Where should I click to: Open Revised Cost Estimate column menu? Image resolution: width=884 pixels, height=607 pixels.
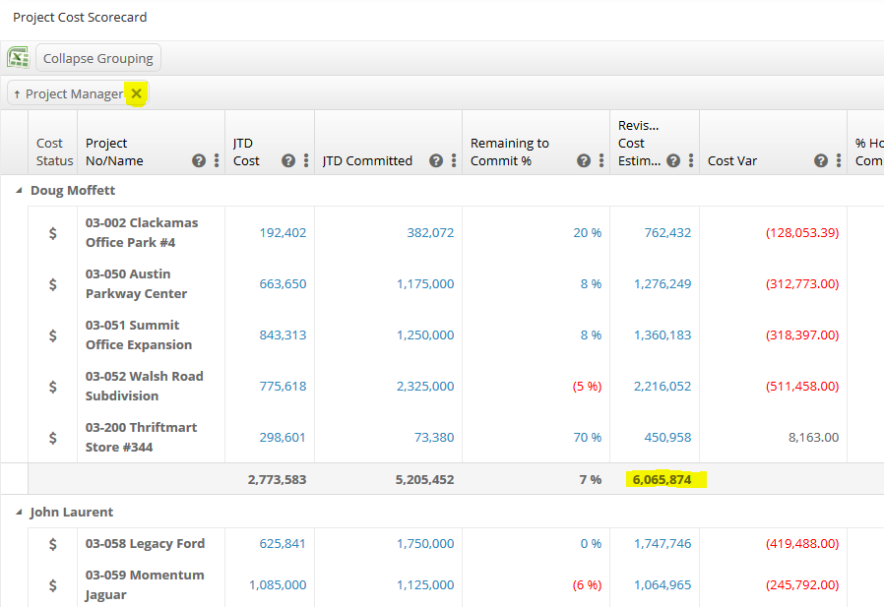(691, 160)
